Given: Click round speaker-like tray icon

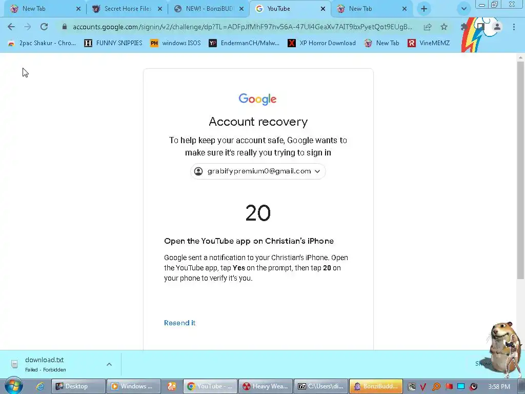Looking at the screenshot, I should click(473, 387).
